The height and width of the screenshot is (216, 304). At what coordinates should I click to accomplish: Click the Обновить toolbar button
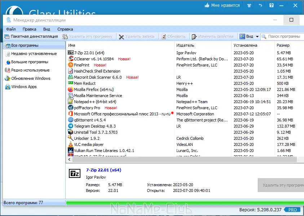coord(173,37)
